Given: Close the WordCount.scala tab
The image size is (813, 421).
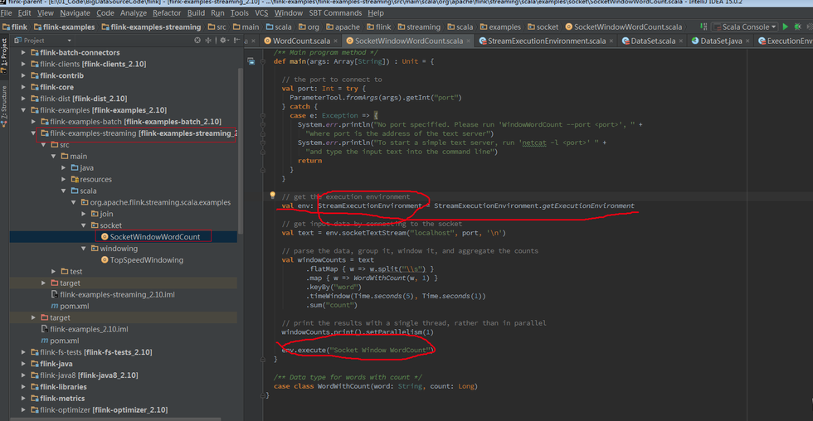Looking at the screenshot, I should [x=335, y=41].
